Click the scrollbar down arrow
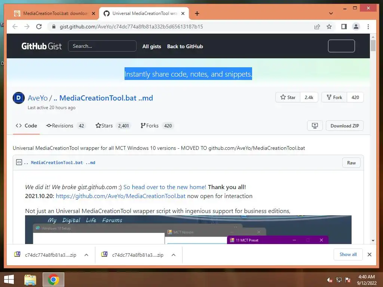This screenshot has width=383, height=287. [x=373, y=241]
